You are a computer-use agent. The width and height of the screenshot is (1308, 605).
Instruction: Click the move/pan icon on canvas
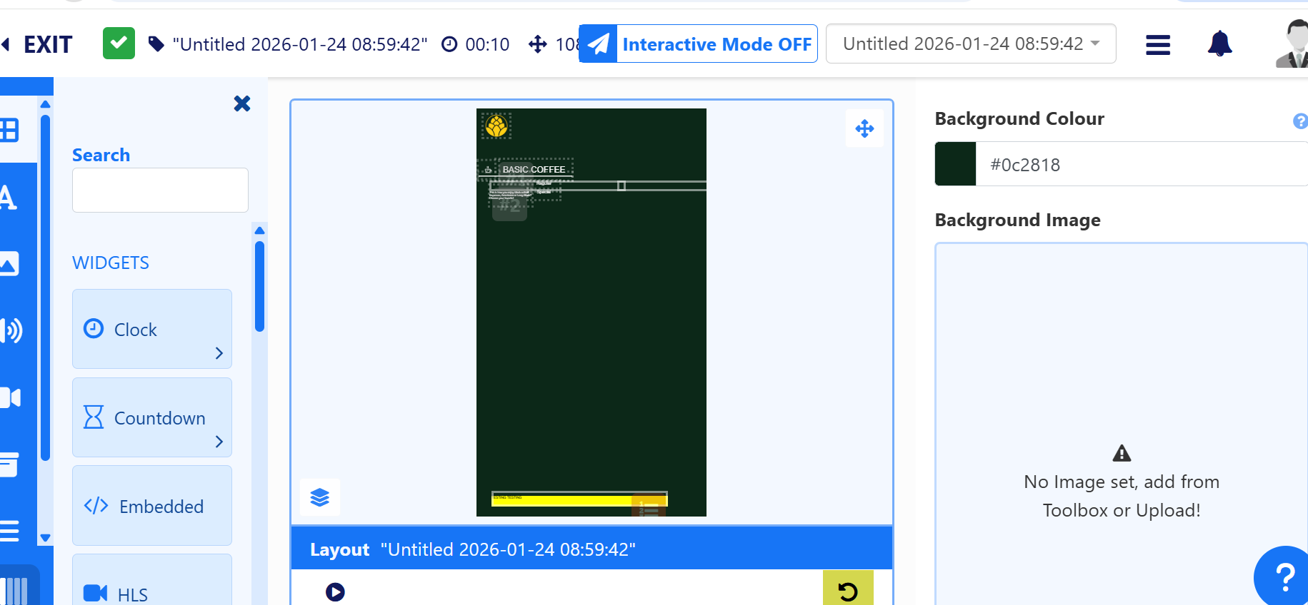pos(864,129)
